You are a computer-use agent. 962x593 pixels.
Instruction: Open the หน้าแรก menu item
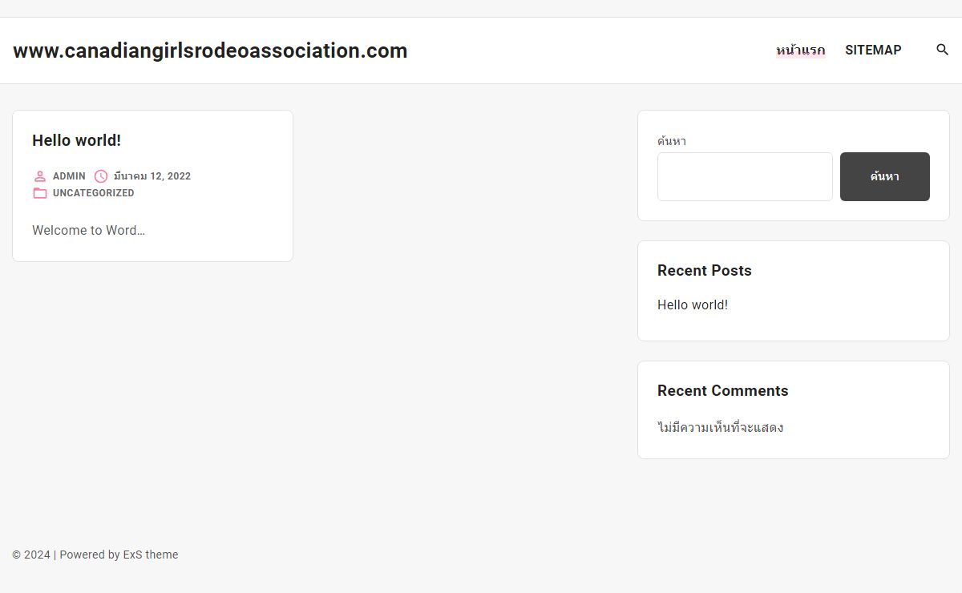(x=800, y=50)
